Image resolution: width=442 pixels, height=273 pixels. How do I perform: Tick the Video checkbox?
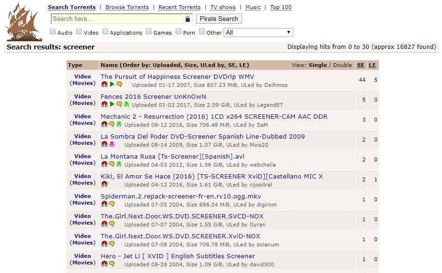click(x=79, y=32)
